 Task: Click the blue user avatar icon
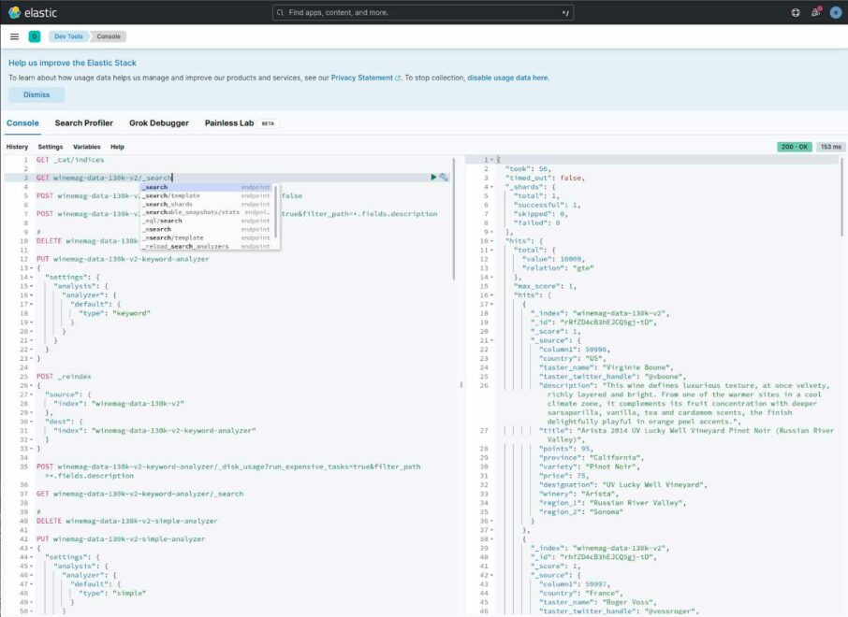pyautogui.click(x=836, y=12)
